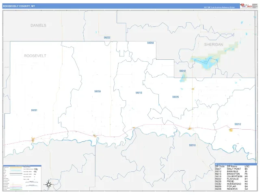
Task: Select ZIP label 59242 on the map
Action: point(182,71)
